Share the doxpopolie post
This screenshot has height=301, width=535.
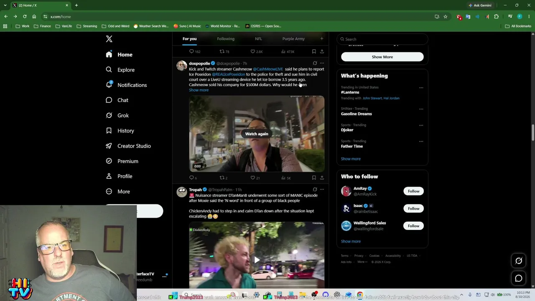pyautogui.click(x=322, y=178)
